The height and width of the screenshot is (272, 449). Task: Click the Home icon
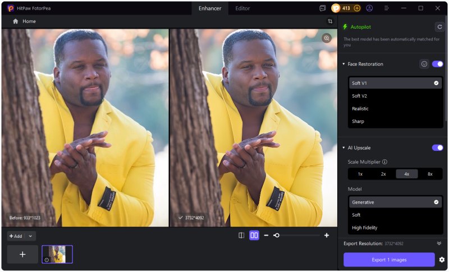pyautogui.click(x=16, y=21)
